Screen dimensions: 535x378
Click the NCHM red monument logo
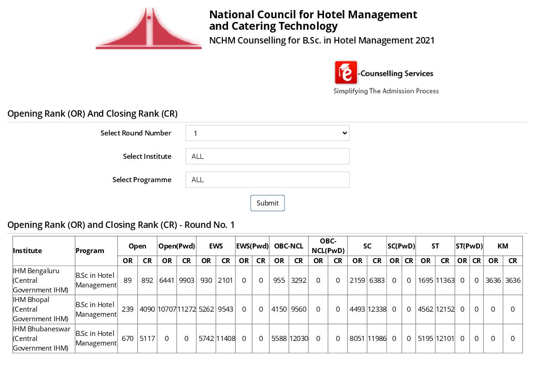point(149,28)
